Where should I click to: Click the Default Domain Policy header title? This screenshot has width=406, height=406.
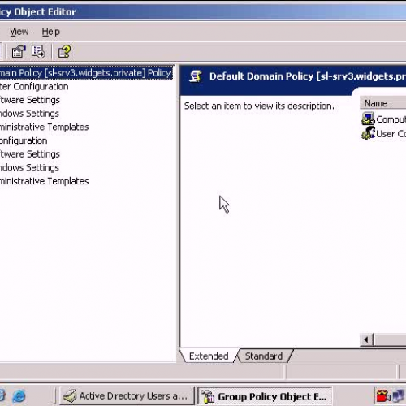coord(308,76)
